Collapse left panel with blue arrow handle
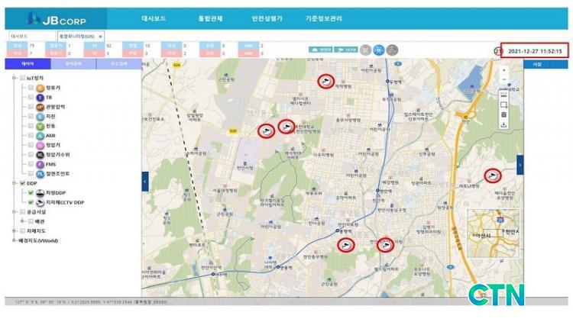Image resolution: width=573 pixels, height=322 pixels. pos(145,181)
